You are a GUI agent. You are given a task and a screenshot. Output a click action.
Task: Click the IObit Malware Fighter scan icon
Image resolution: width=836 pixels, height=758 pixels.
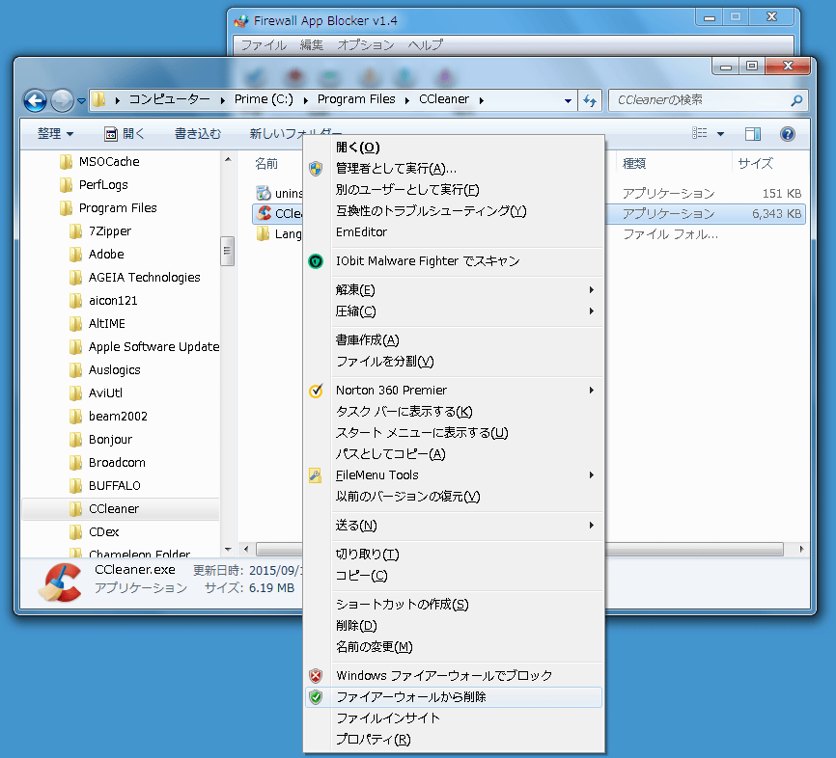tap(316, 261)
